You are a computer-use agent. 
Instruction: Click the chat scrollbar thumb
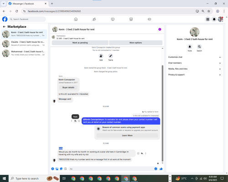162,113
